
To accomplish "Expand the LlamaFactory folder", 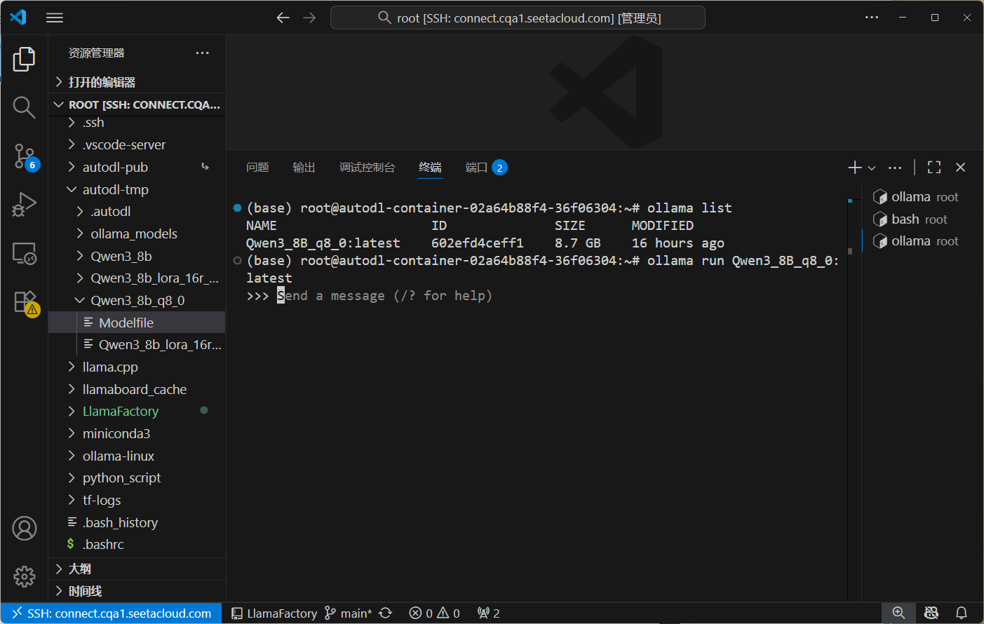I will pyautogui.click(x=137, y=412).
